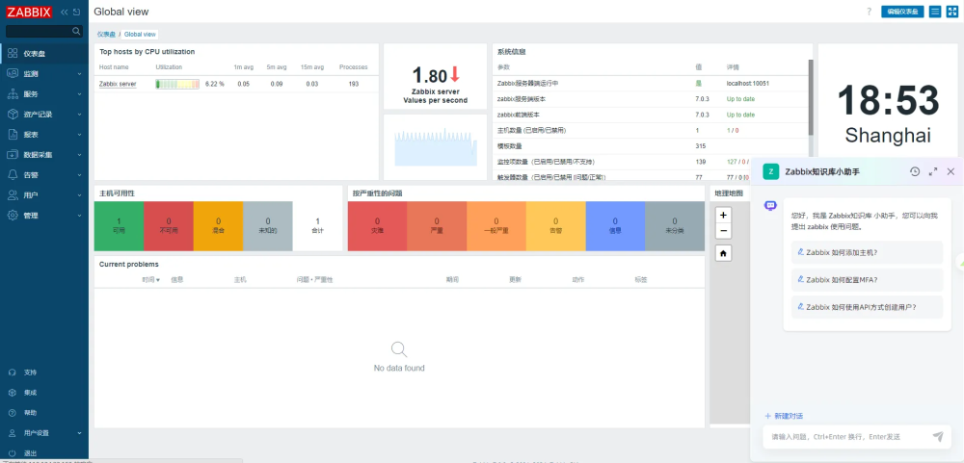Collapse the sidebar with double-chevron icon

pos(64,12)
